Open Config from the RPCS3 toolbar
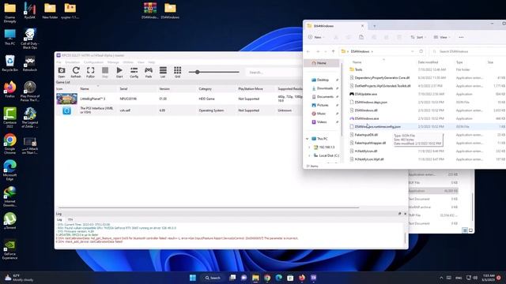Image resolution: width=506 pixels, height=284 pixels. pos(134,72)
